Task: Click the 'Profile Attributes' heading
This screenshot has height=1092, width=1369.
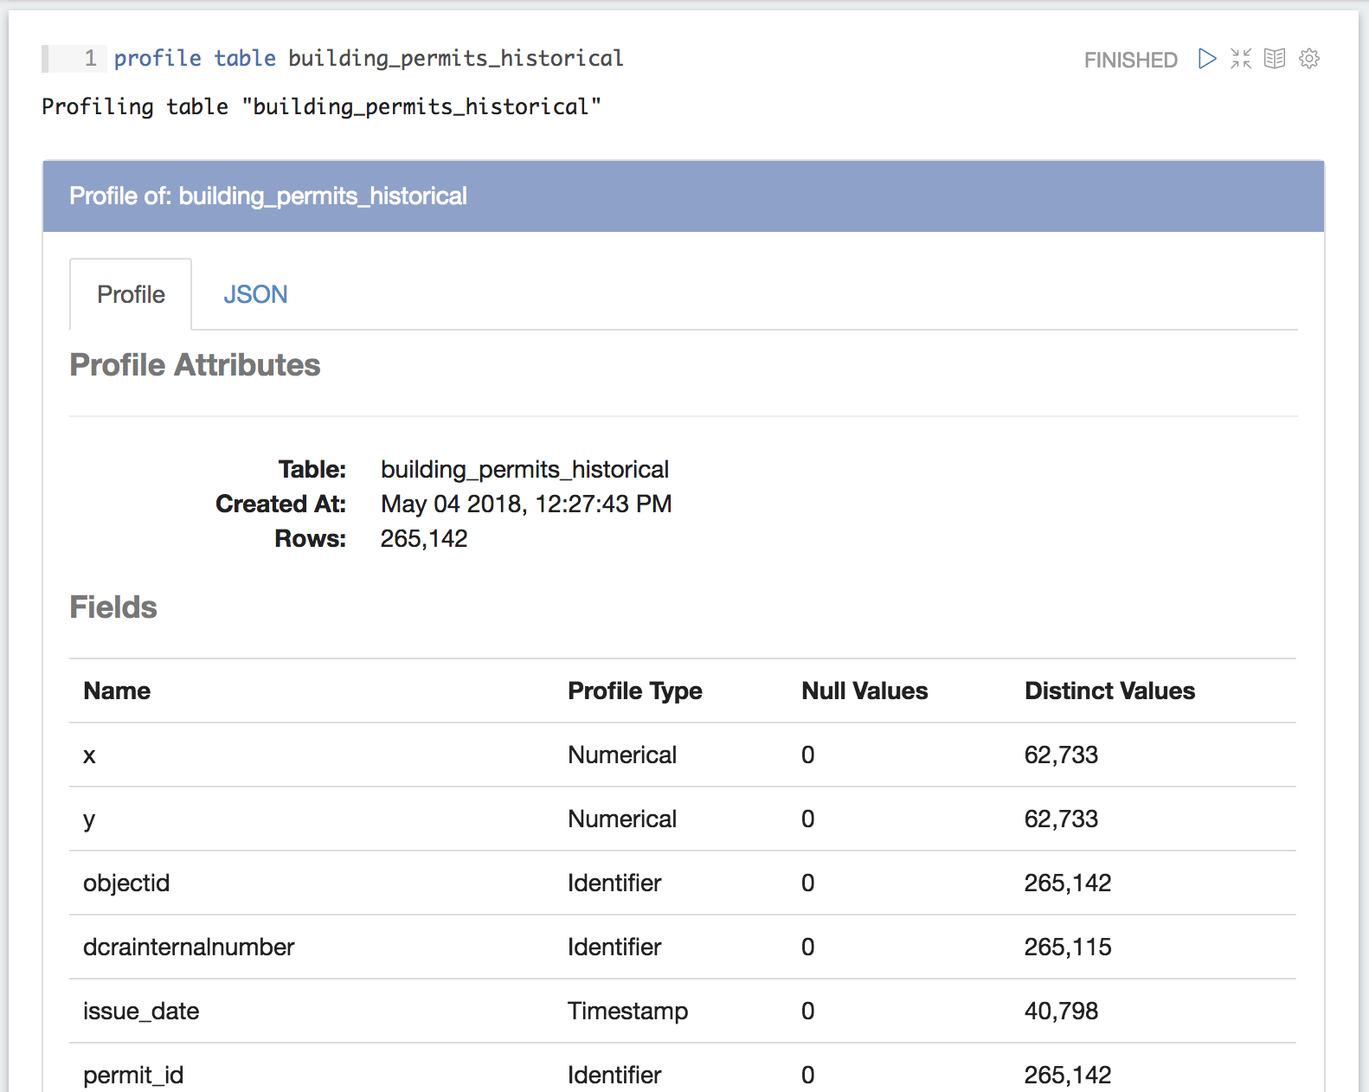Action: tap(195, 365)
